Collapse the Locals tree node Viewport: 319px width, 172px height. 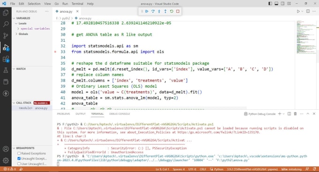click(16, 23)
